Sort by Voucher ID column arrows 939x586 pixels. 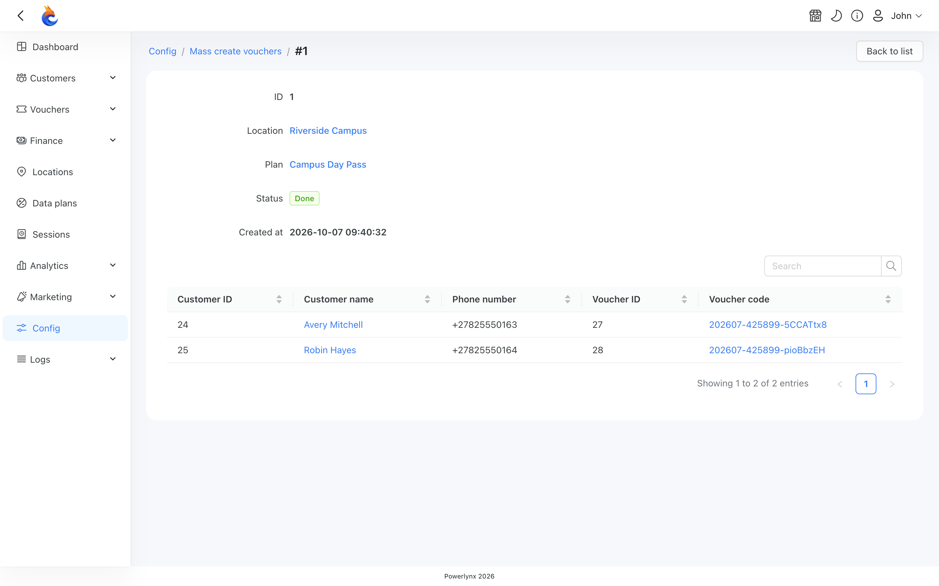click(x=684, y=299)
